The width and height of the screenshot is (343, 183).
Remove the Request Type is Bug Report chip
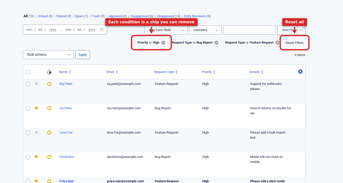point(216,43)
